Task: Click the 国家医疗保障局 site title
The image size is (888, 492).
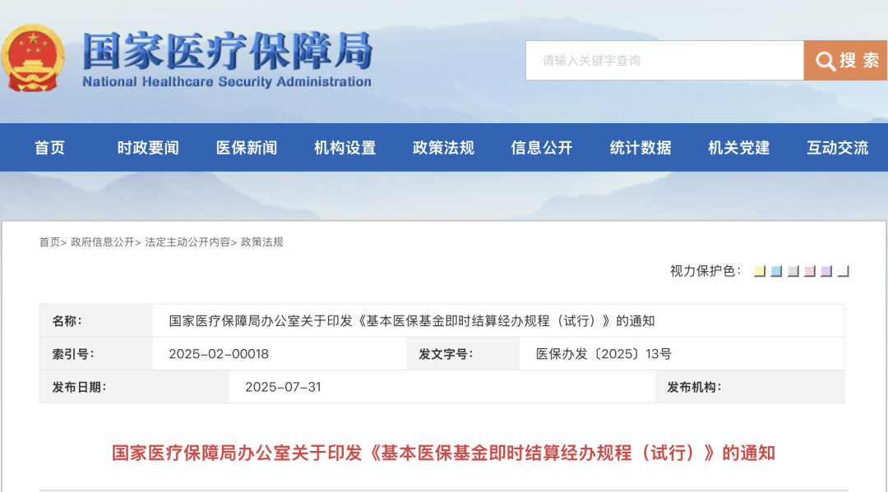Action: pos(227,51)
